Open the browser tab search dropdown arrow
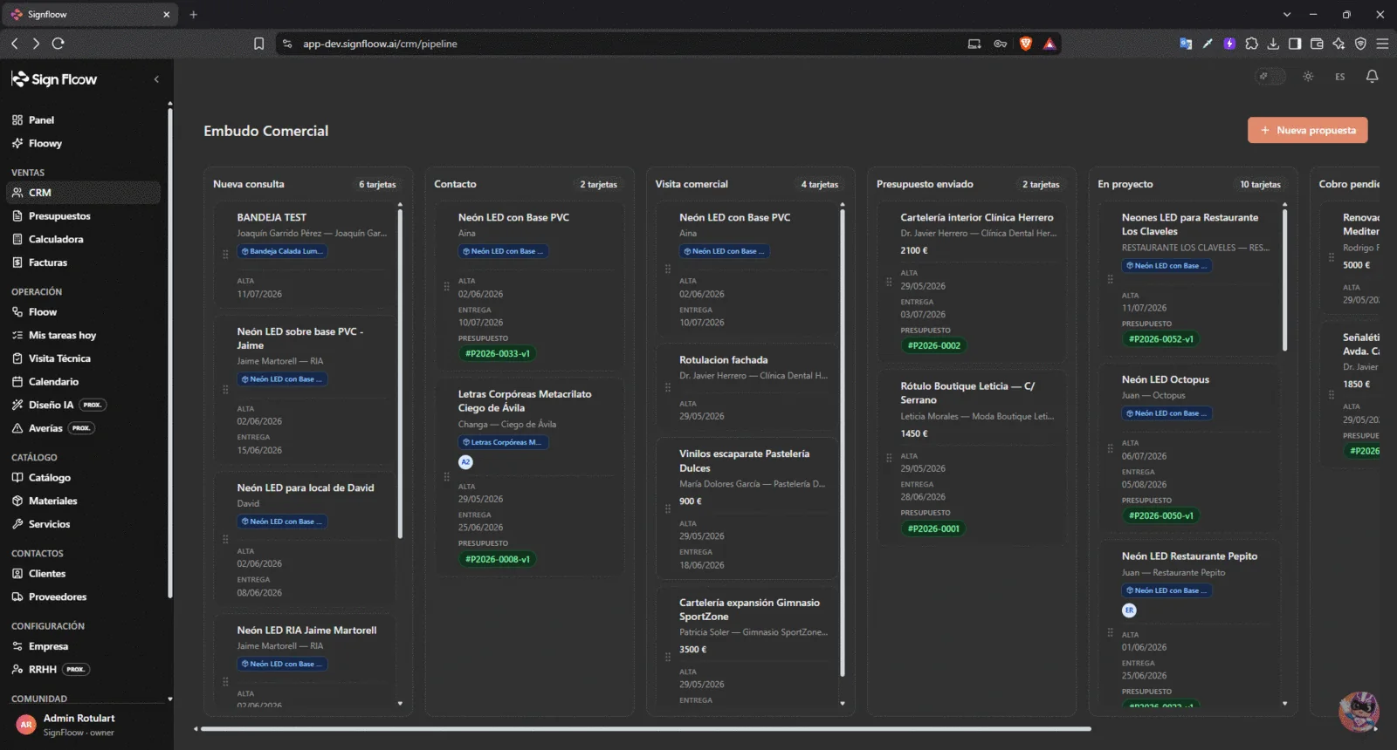The height and width of the screenshot is (750, 1397). pos(1286,15)
